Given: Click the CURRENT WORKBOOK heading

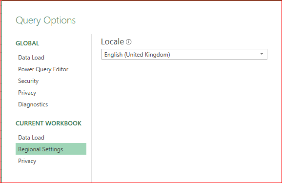Looking at the screenshot, I should coord(49,123).
